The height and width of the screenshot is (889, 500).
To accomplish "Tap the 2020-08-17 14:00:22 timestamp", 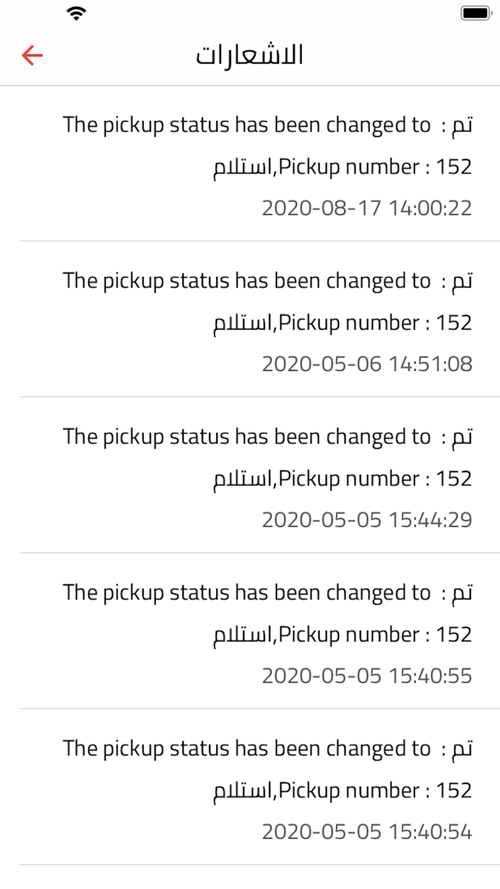I will coord(367,208).
